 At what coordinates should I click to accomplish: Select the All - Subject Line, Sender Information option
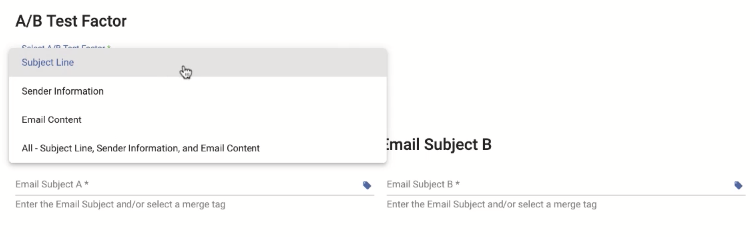point(198,148)
